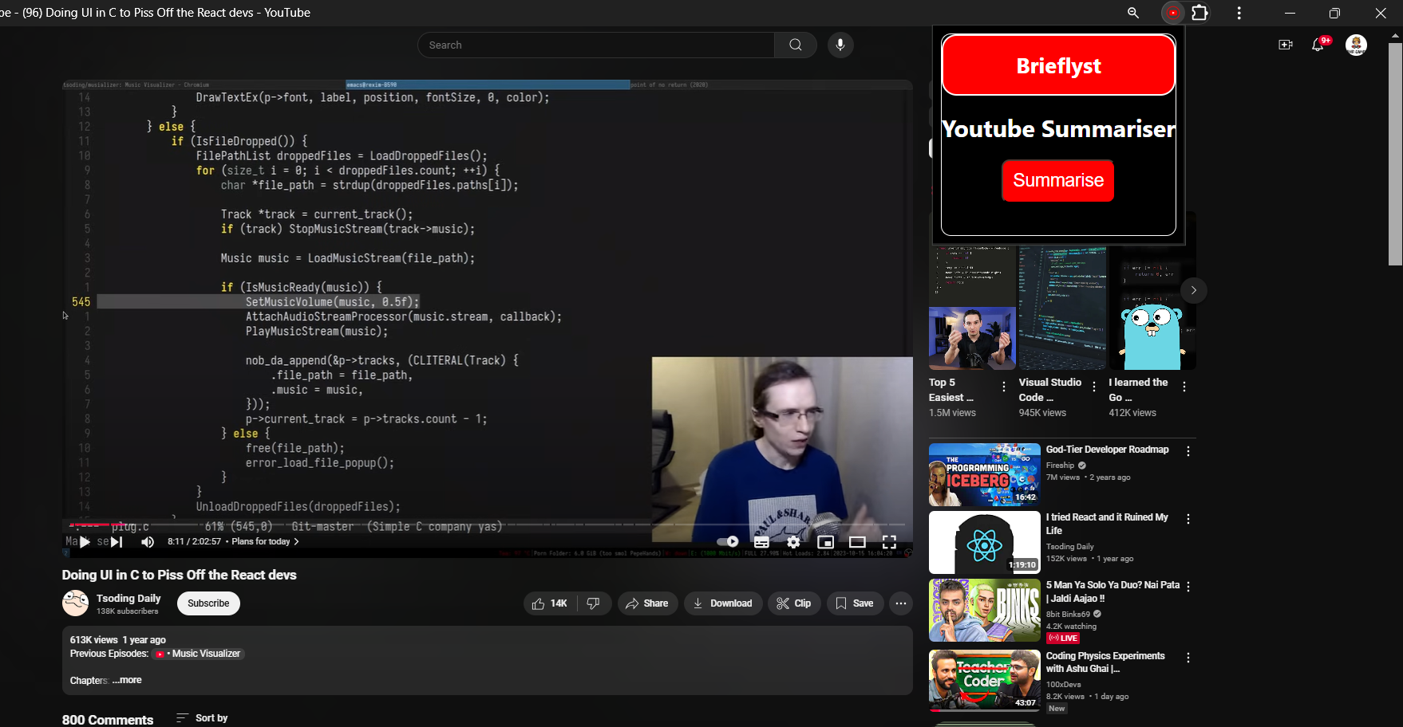
Task: Click the browser zoom magnifier icon
Action: [x=1132, y=13]
